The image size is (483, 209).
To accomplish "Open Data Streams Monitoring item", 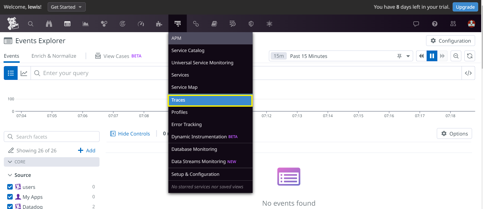I will [210, 162].
